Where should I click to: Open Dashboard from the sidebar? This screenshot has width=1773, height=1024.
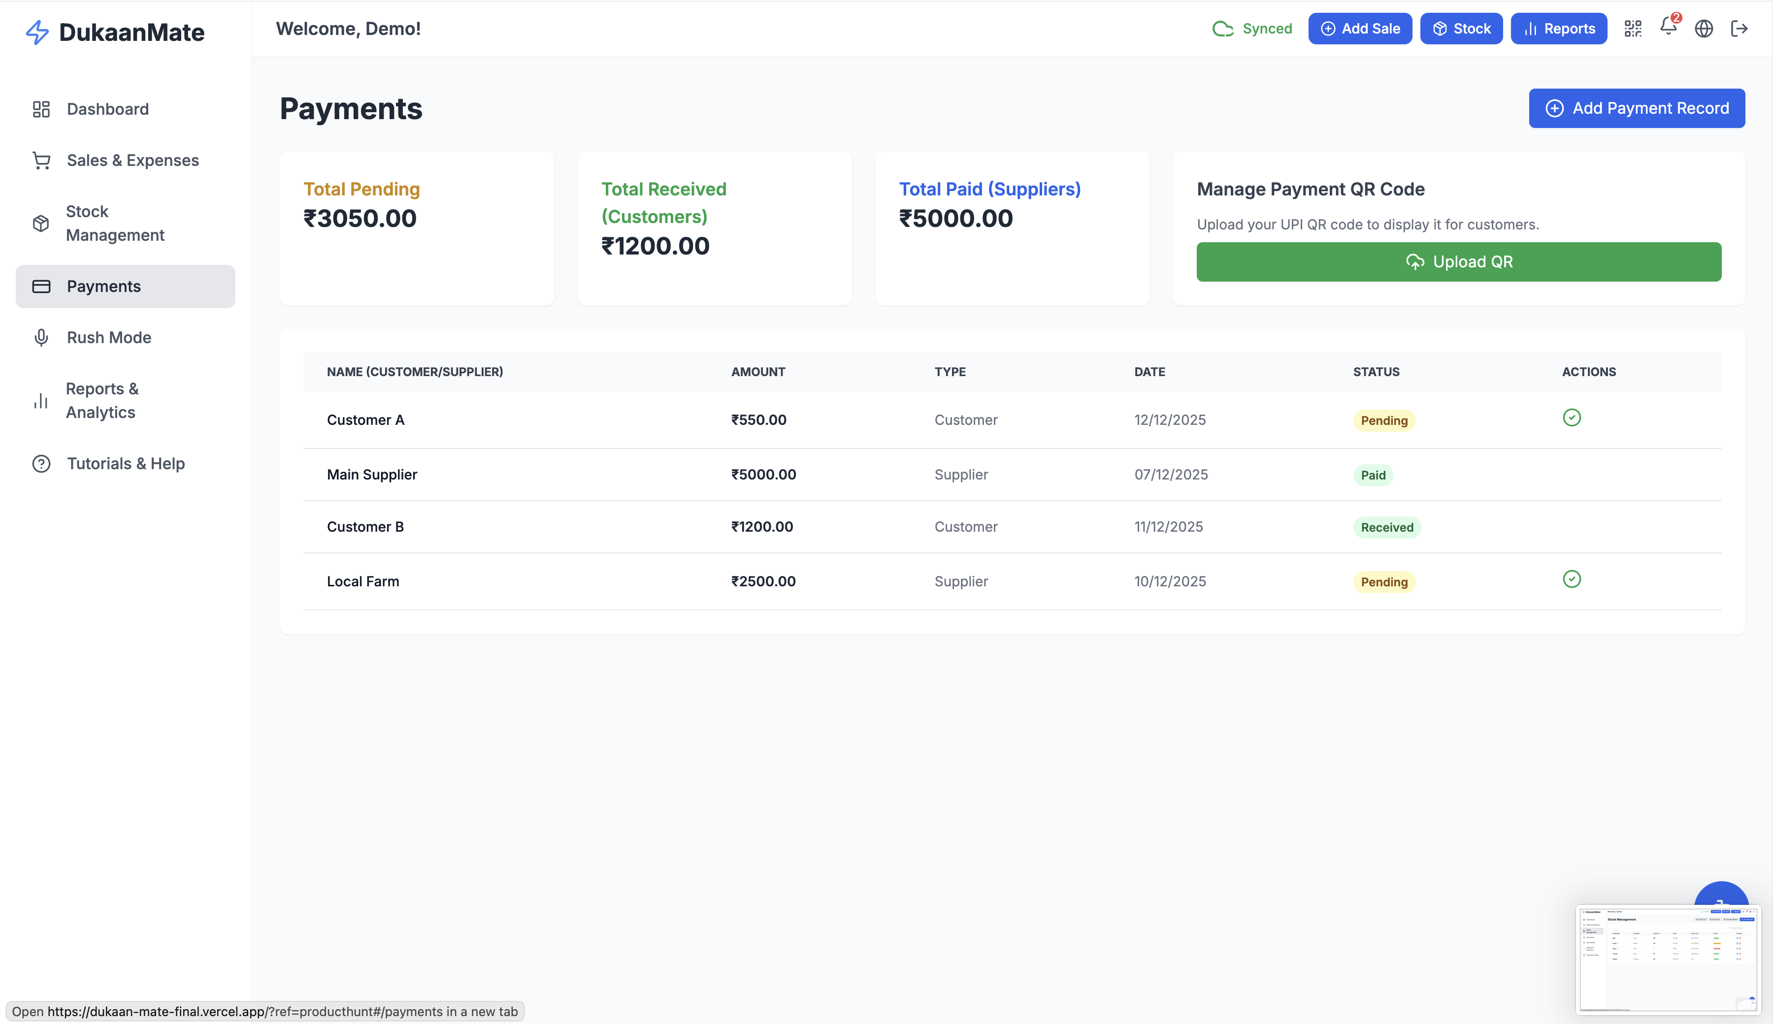108,109
